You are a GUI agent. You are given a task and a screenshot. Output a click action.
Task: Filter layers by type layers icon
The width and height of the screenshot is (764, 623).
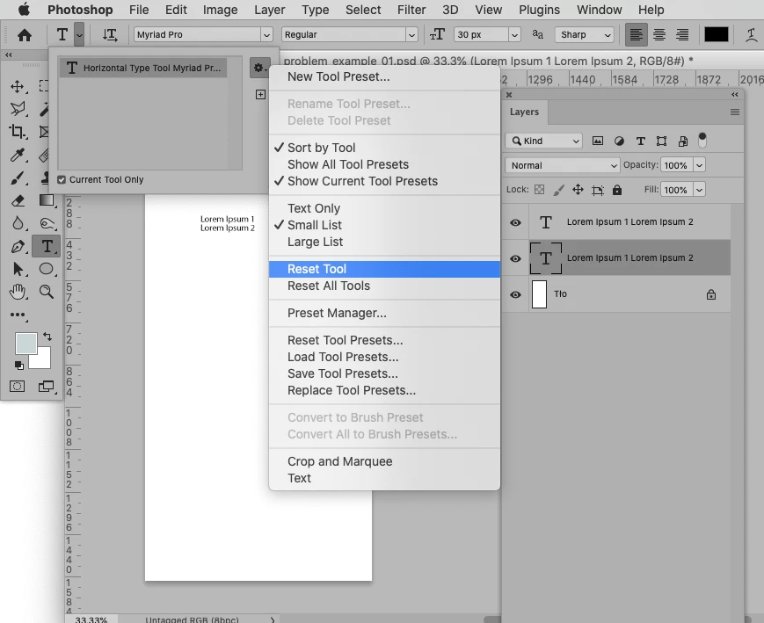pyautogui.click(x=640, y=141)
